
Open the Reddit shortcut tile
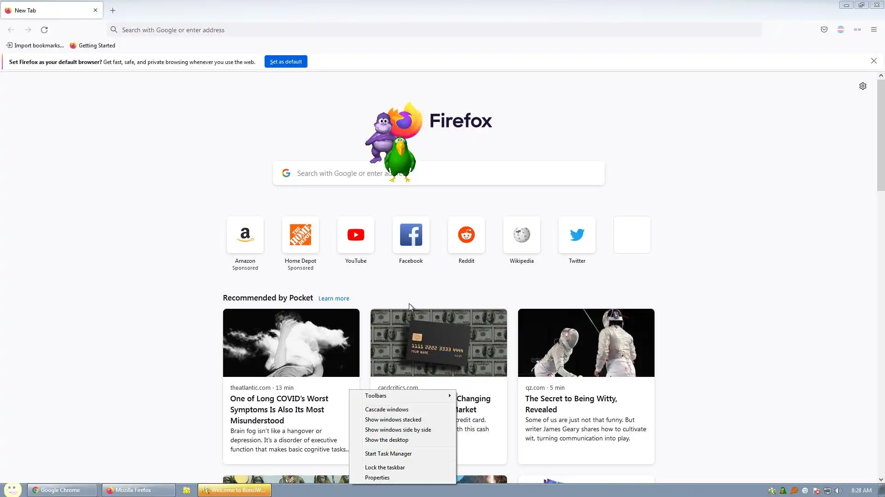[x=466, y=235]
